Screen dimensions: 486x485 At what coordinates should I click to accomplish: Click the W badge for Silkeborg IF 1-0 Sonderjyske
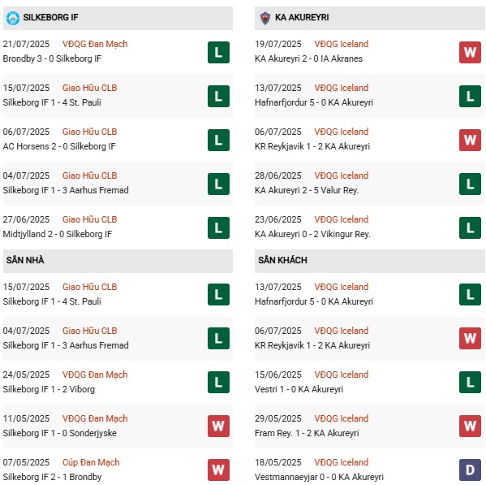pos(218,426)
